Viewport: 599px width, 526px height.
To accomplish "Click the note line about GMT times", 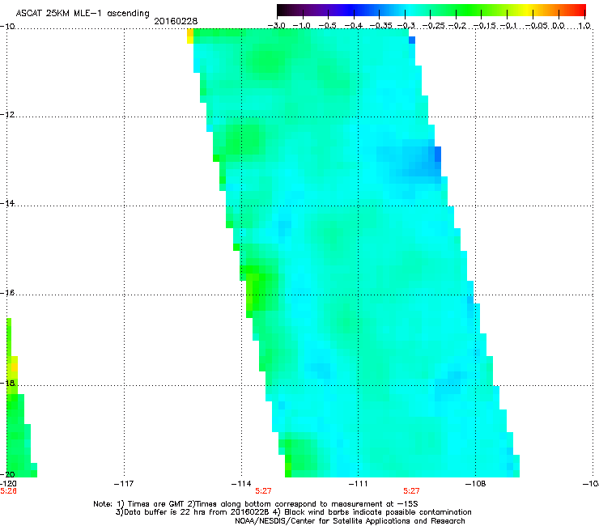I will pos(256,504).
